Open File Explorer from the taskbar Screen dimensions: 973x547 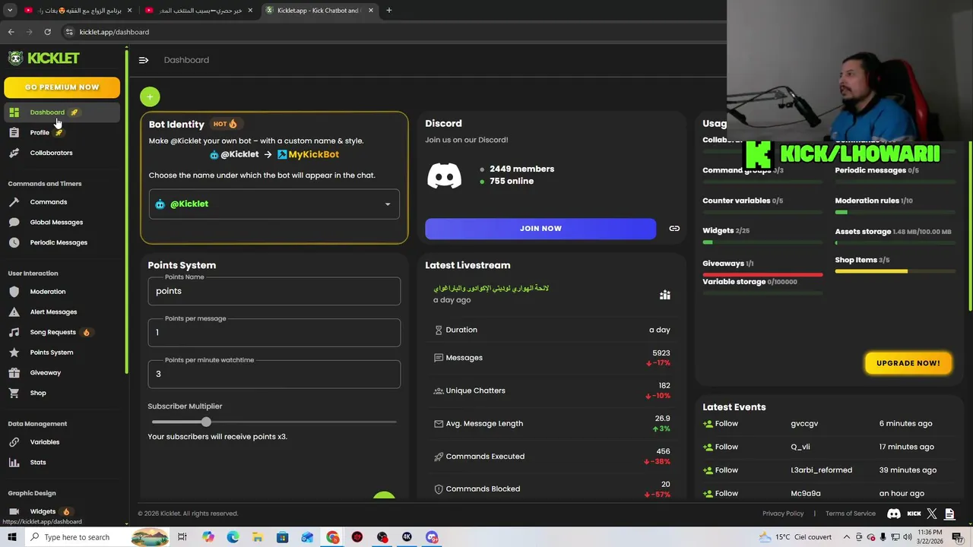[x=258, y=537]
